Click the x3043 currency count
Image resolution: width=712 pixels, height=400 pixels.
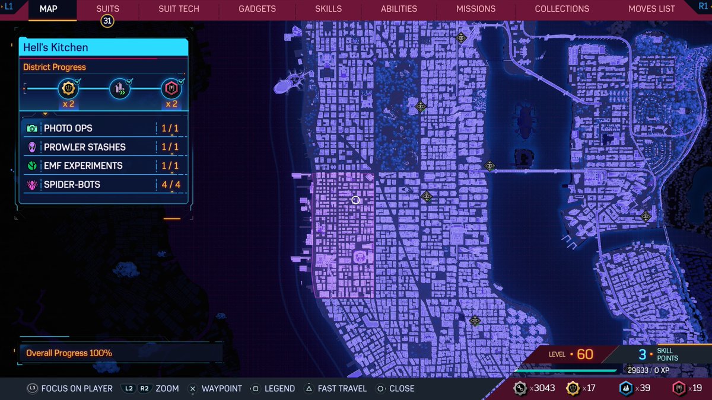[542, 388]
